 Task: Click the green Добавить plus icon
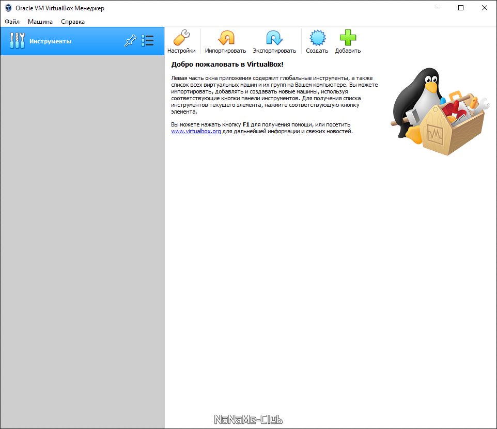[x=348, y=38]
